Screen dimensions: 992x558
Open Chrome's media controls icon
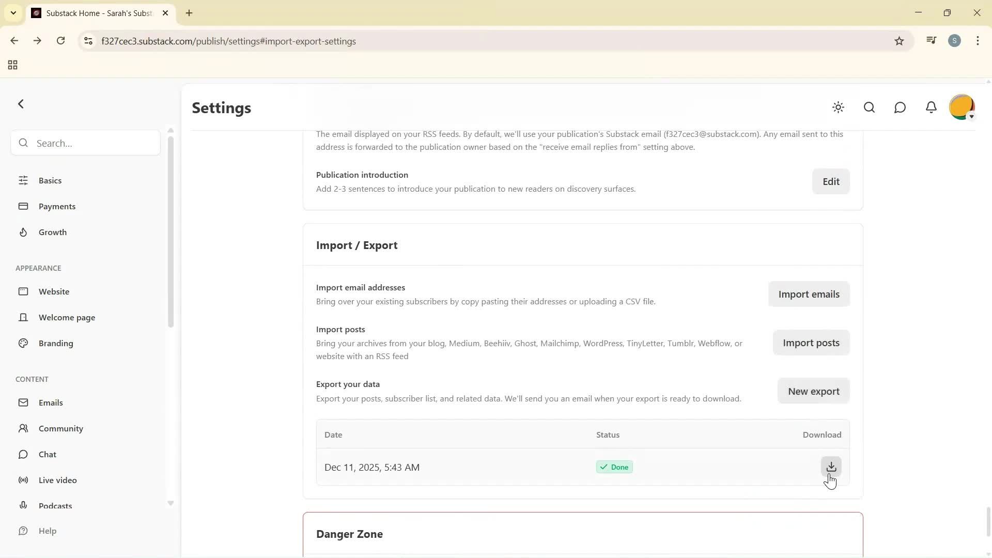(931, 40)
